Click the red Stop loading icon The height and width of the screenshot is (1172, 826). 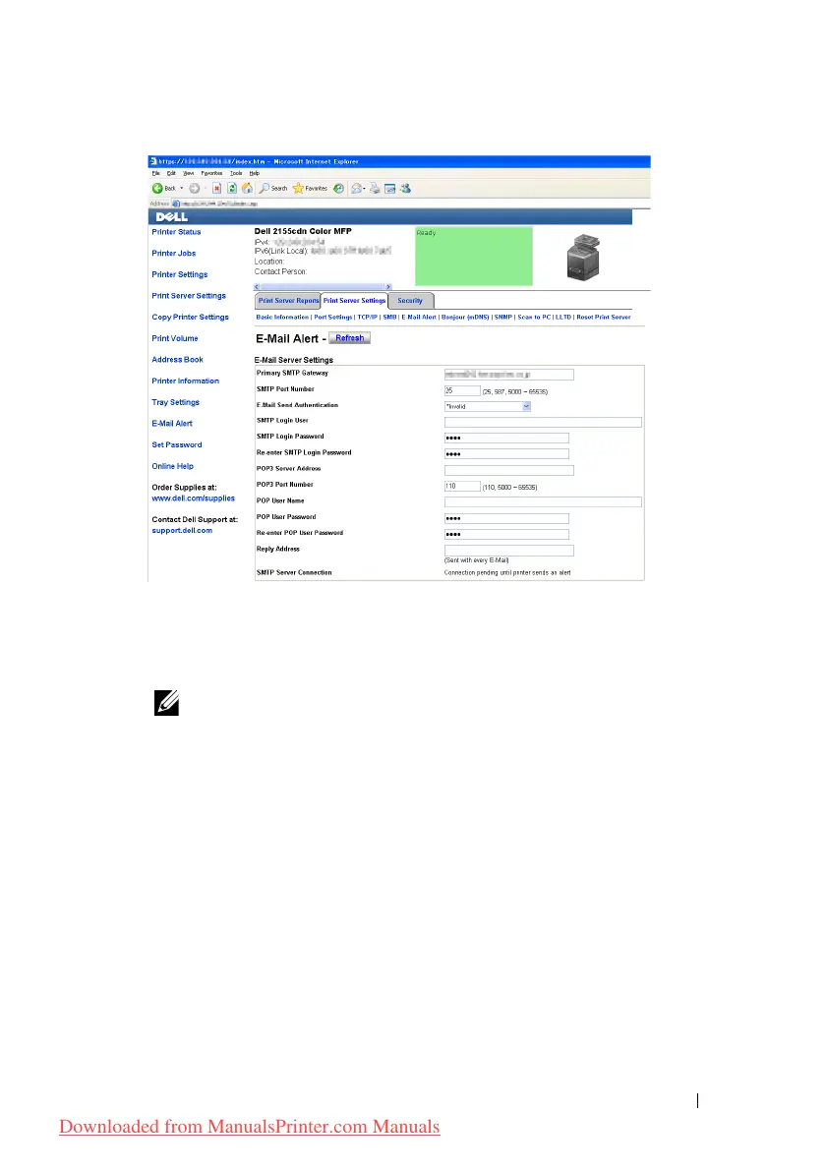216,189
